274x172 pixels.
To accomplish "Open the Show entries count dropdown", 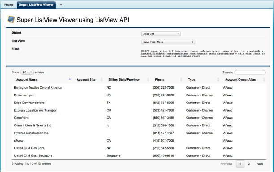I will point(27,72).
